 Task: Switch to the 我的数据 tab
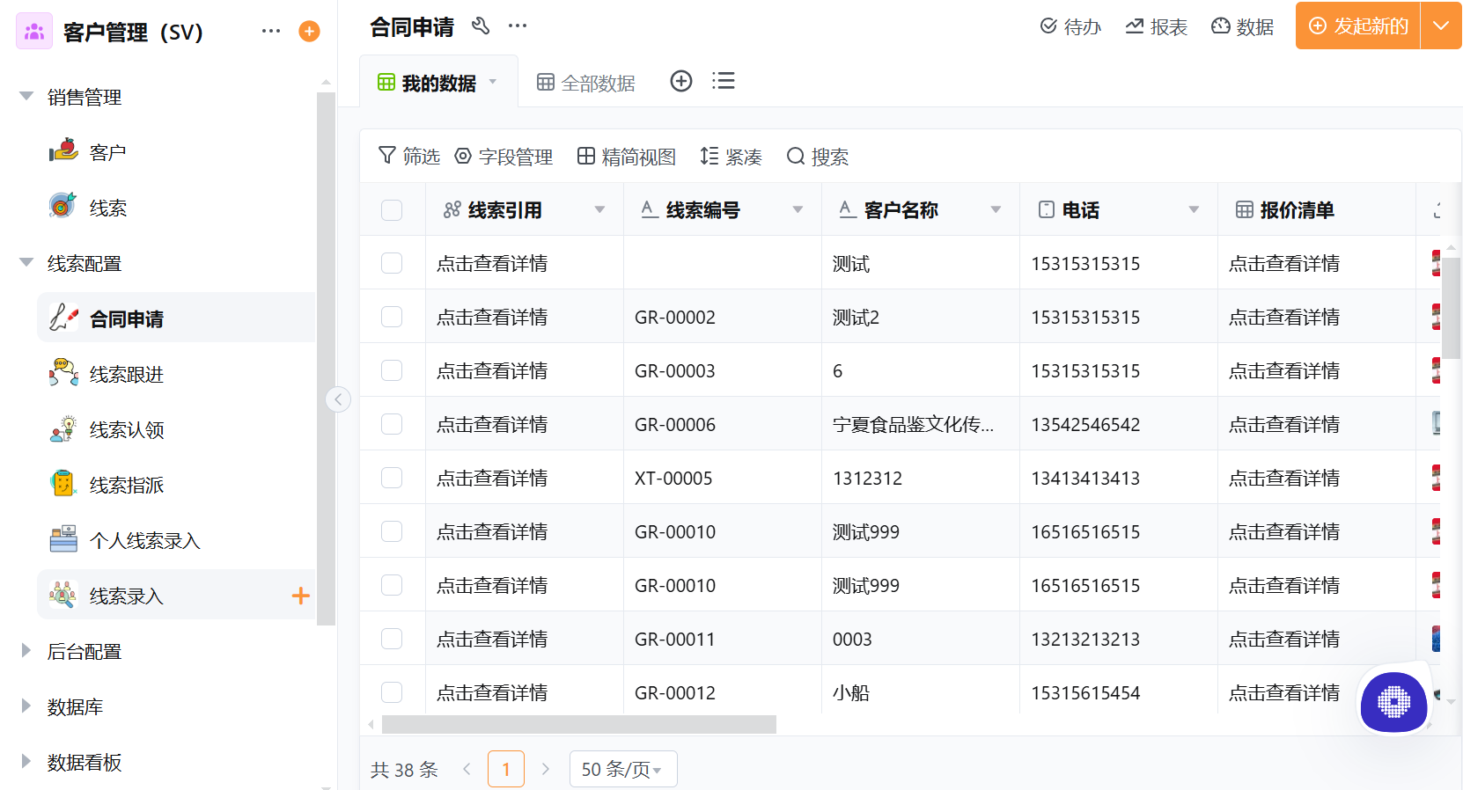point(437,83)
